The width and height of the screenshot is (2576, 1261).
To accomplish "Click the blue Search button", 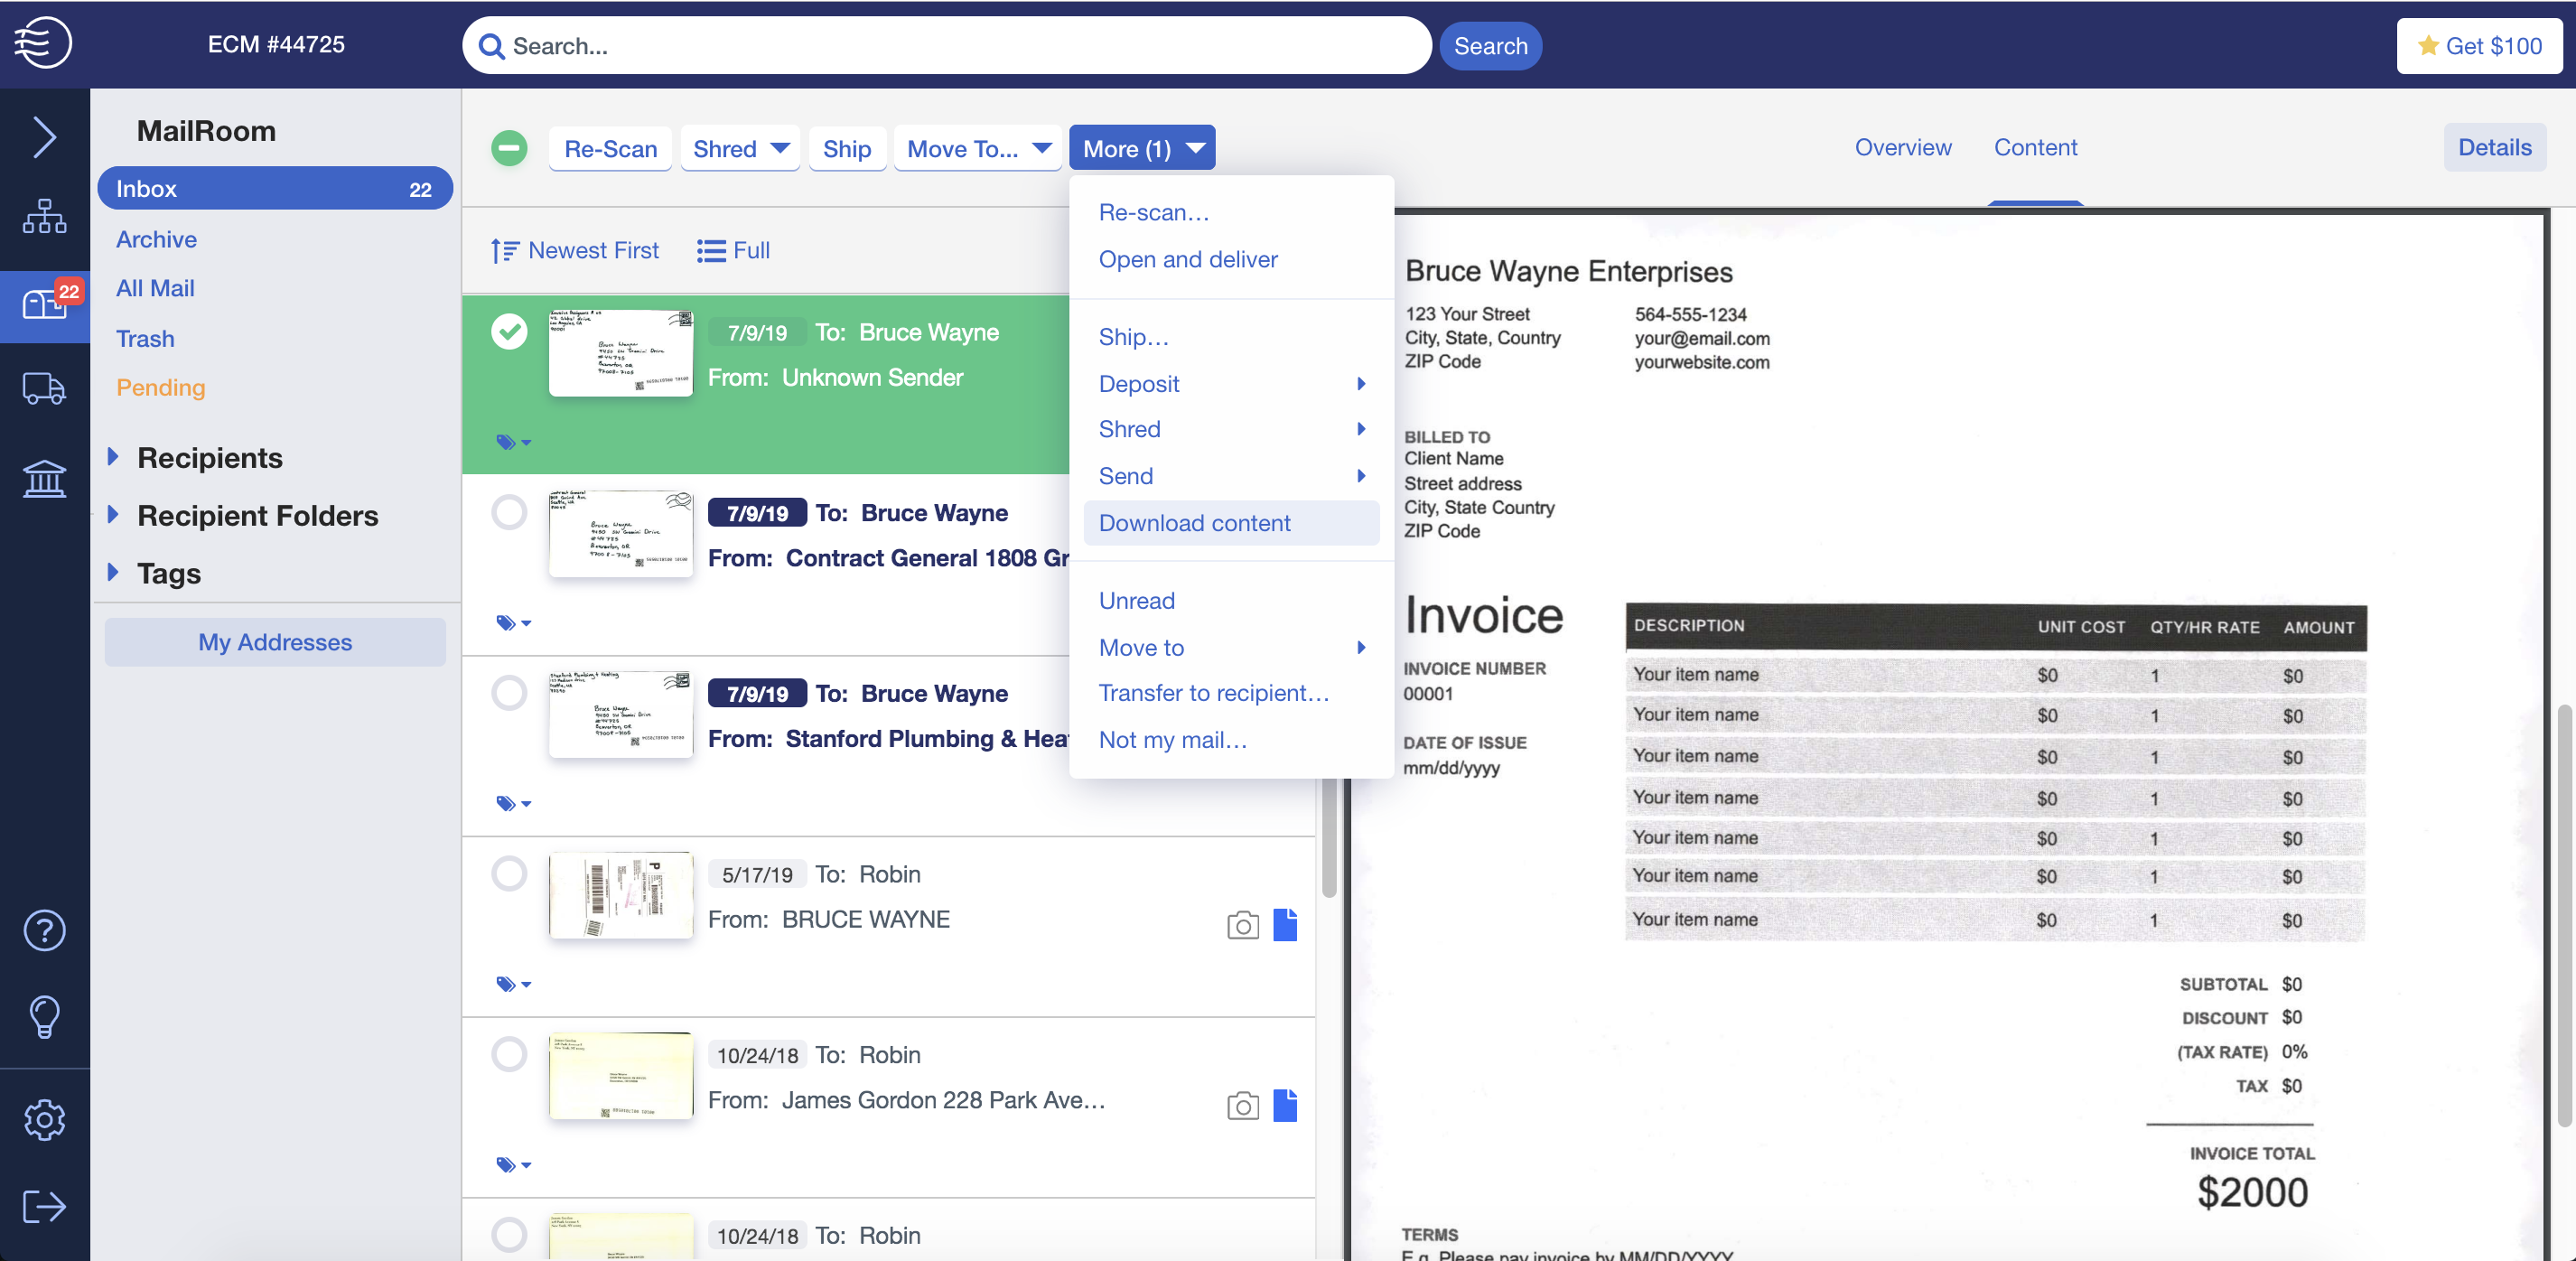I will 1490,46.
